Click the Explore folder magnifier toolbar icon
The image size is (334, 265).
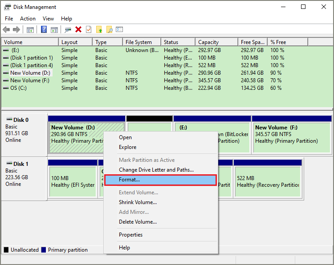109,29
